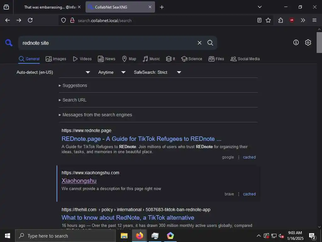Open the notification center icon
This screenshot has height=242, width=322.
[x=312, y=236]
